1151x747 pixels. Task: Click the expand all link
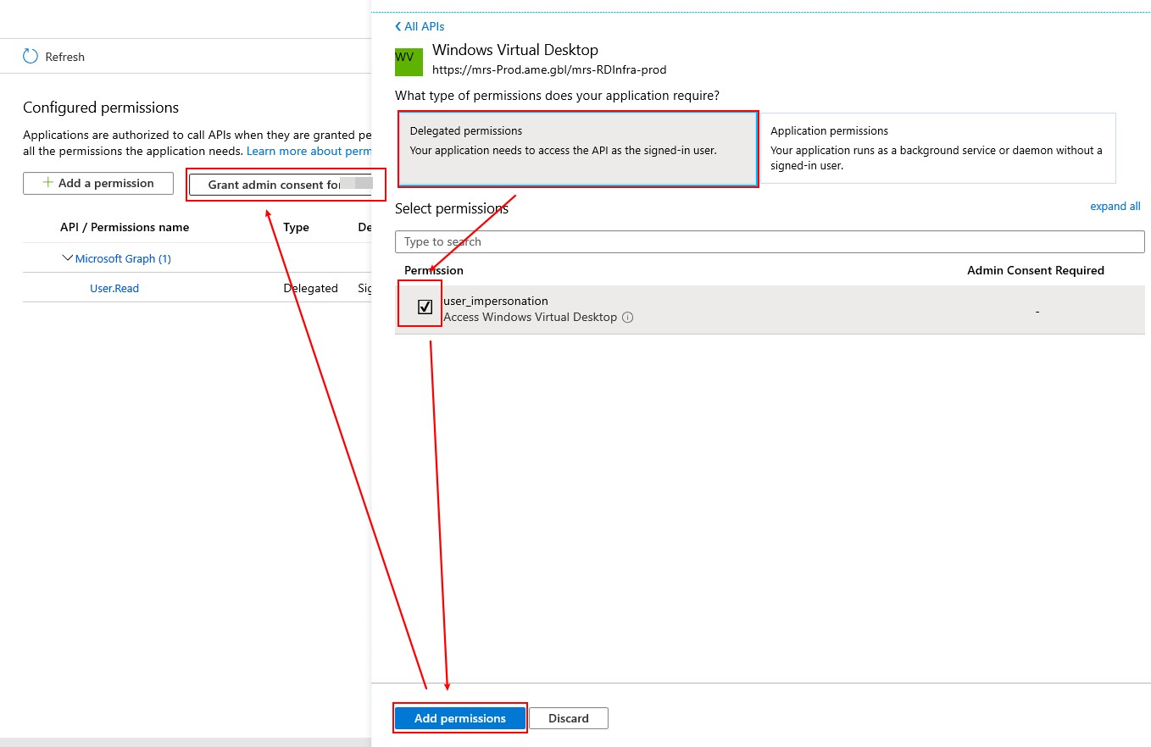(x=1115, y=206)
